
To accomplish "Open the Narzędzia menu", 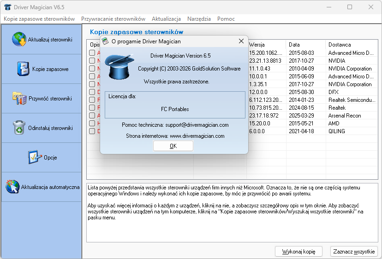I will tap(199, 19).
